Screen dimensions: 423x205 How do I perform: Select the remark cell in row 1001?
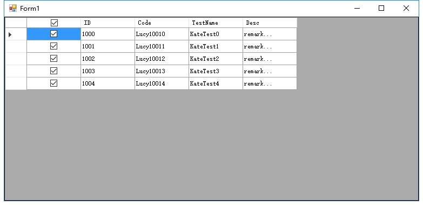(x=270, y=46)
